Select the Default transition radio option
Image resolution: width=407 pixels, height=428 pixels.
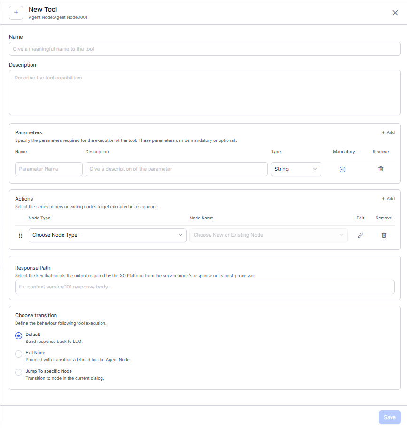(x=19, y=335)
